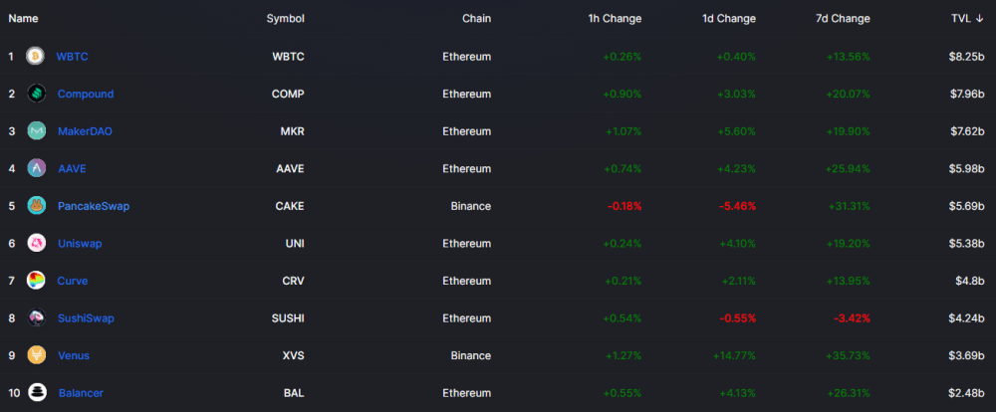Click the WBTC coin logo icon
This screenshot has height=412, width=996.
35,57
